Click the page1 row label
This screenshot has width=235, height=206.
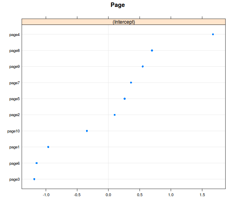pos(14,147)
